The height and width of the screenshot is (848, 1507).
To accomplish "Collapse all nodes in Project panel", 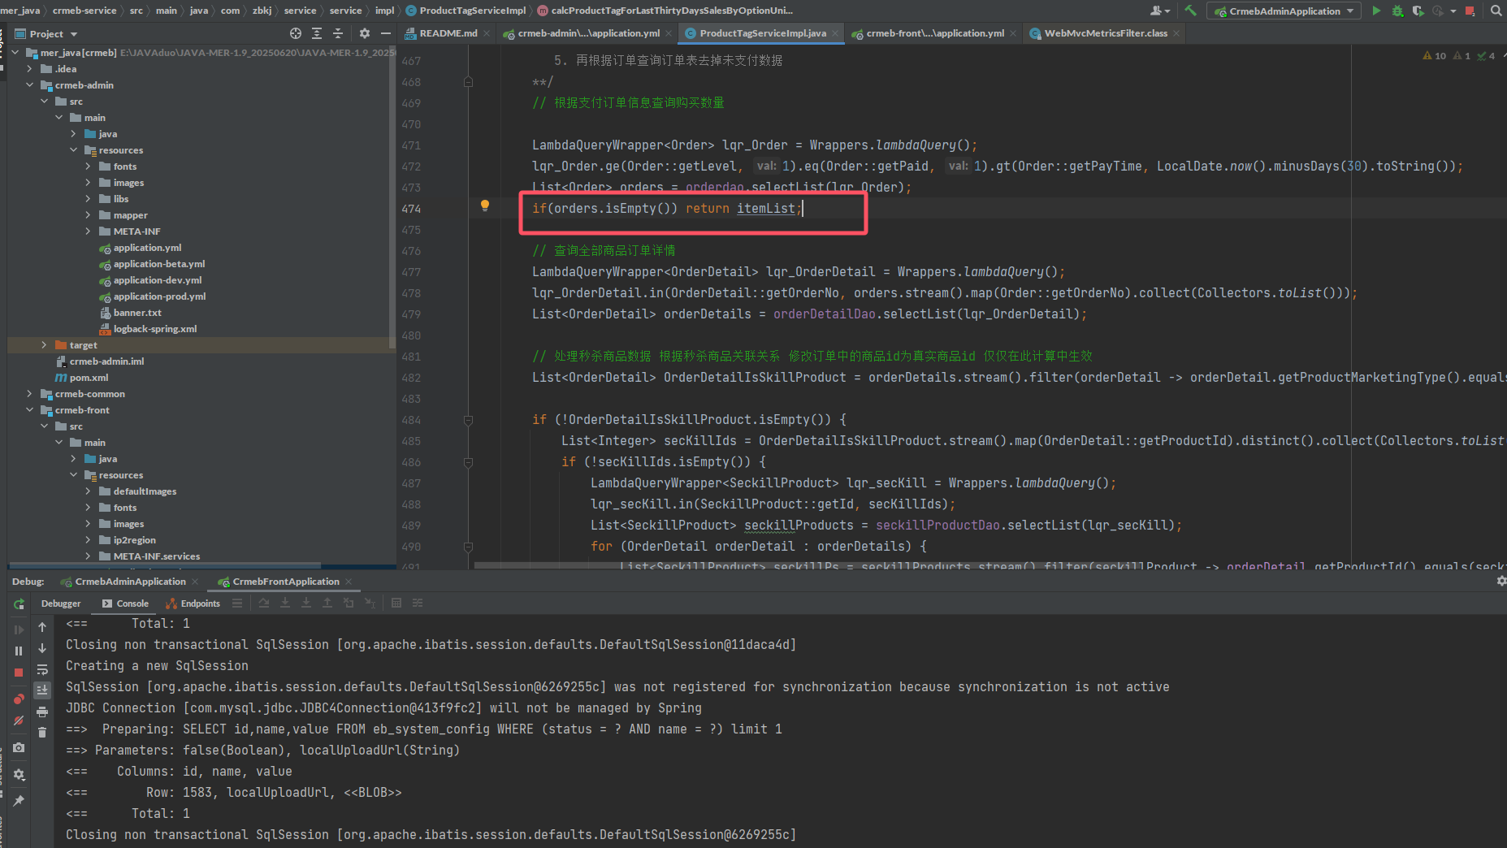I will tap(338, 33).
